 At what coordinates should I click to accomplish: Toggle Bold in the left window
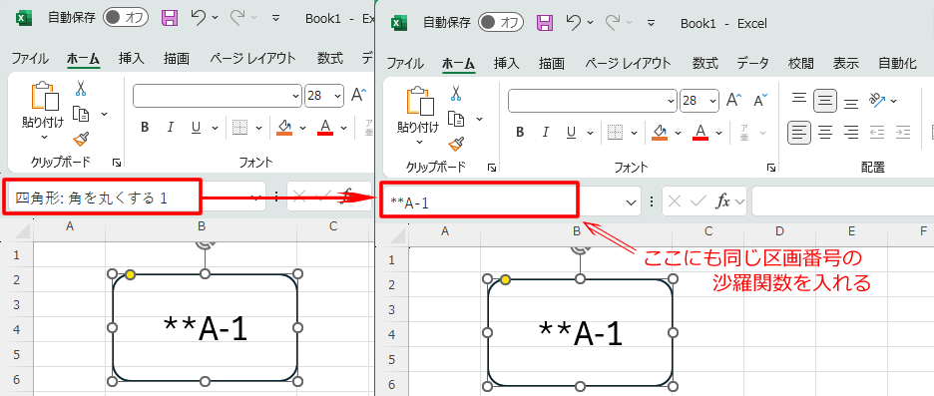[x=144, y=127]
